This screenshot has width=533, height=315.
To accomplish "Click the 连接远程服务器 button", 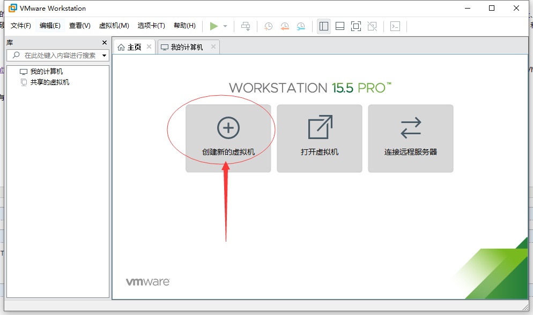I will (x=411, y=139).
